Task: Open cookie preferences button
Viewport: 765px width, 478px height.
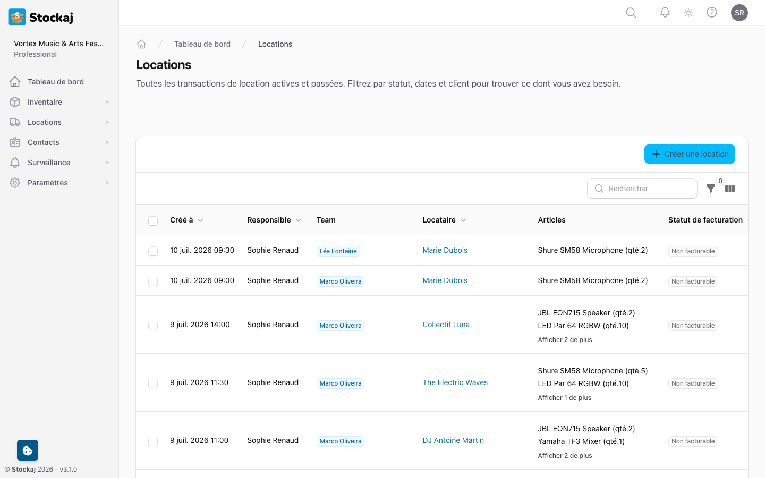Action: pyautogui.click(x=28, y=450)
